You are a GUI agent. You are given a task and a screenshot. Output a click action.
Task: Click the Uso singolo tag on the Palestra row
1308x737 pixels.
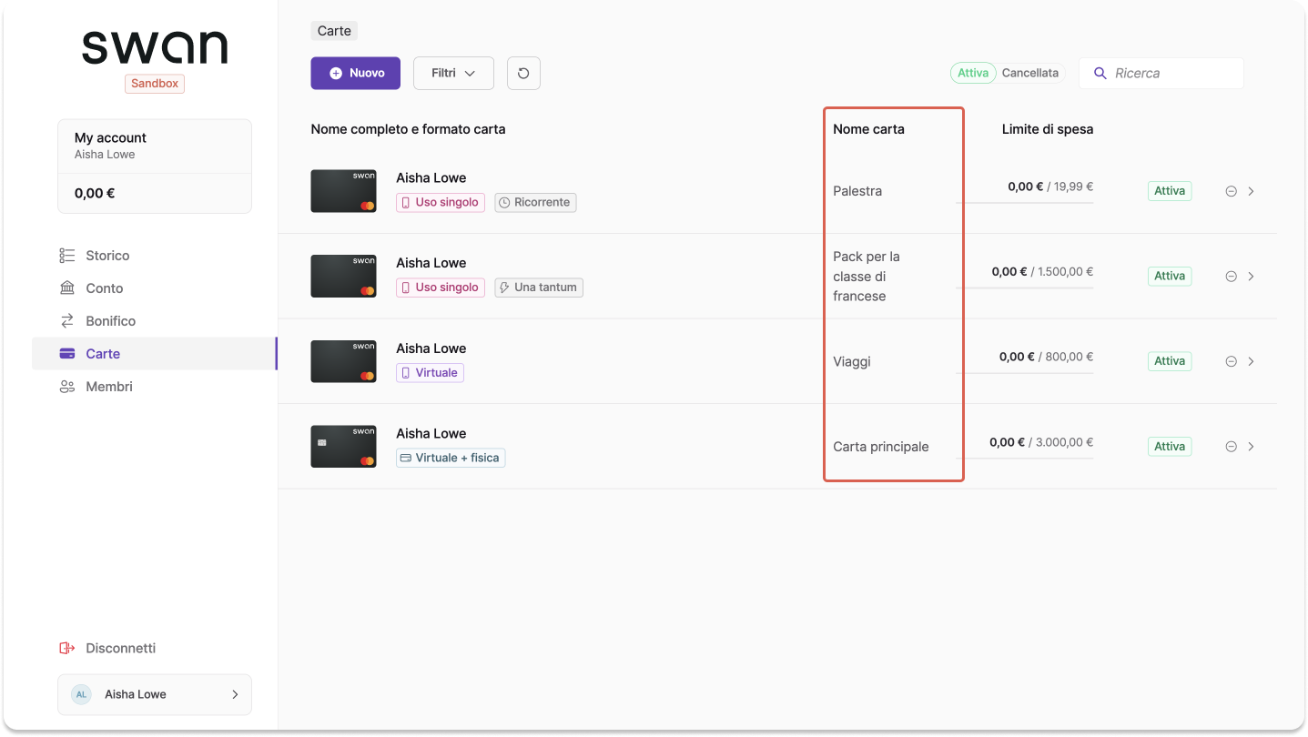pos(441,203)
